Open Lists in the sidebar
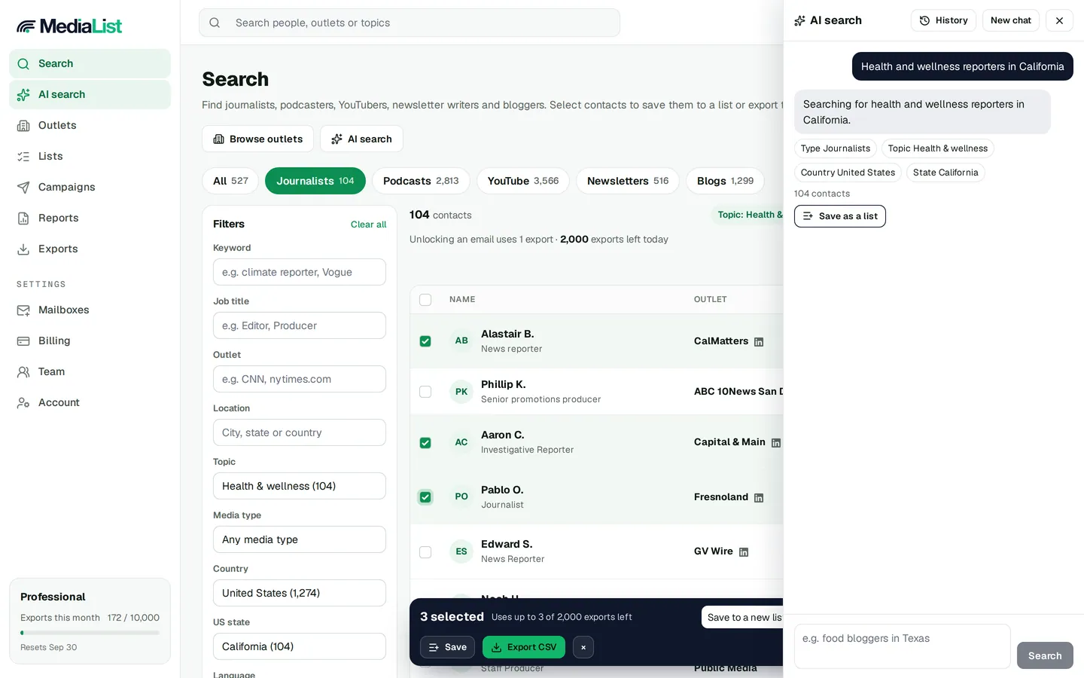This screenshot has height=678, width=1084. pos(90,156)
